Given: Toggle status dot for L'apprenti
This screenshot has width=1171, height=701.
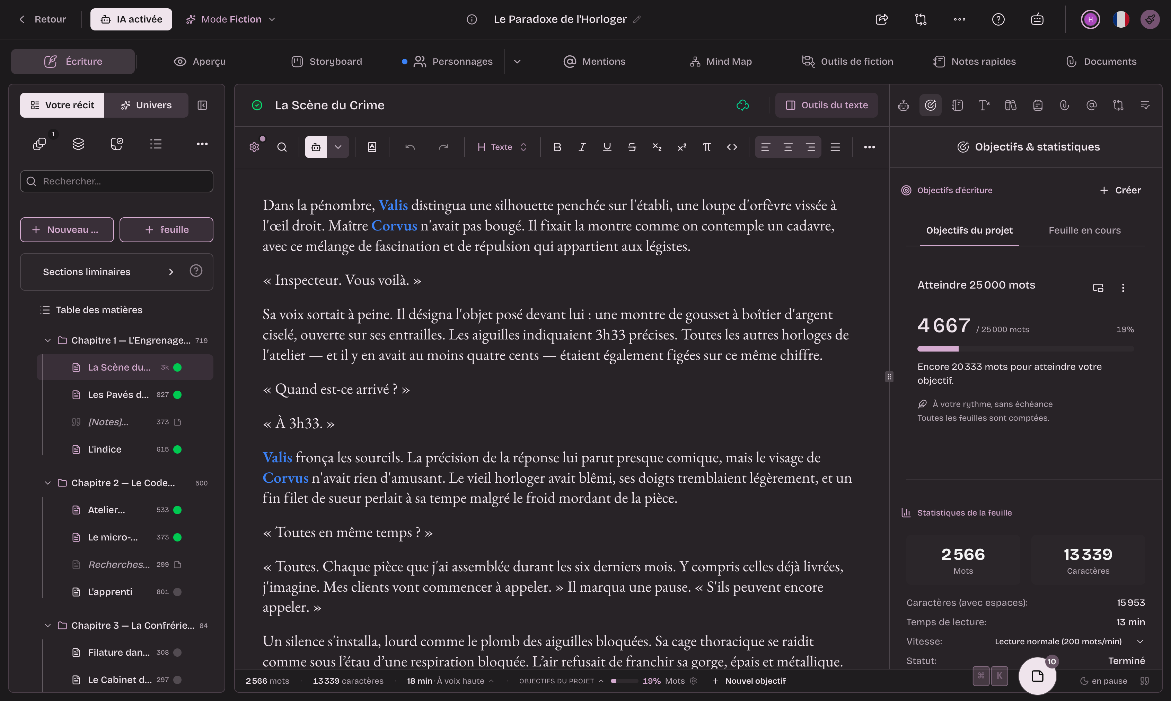Looking at the screenshot, I should (x=177, y=592).
